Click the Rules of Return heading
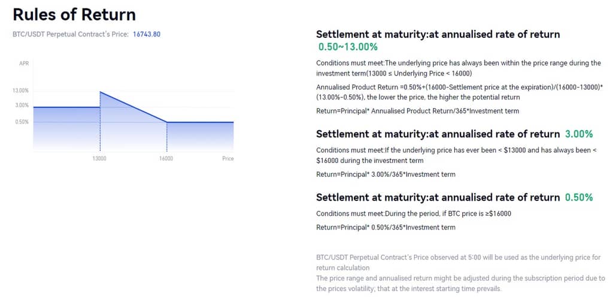The image size is (613, 308). tap(74, 14)
